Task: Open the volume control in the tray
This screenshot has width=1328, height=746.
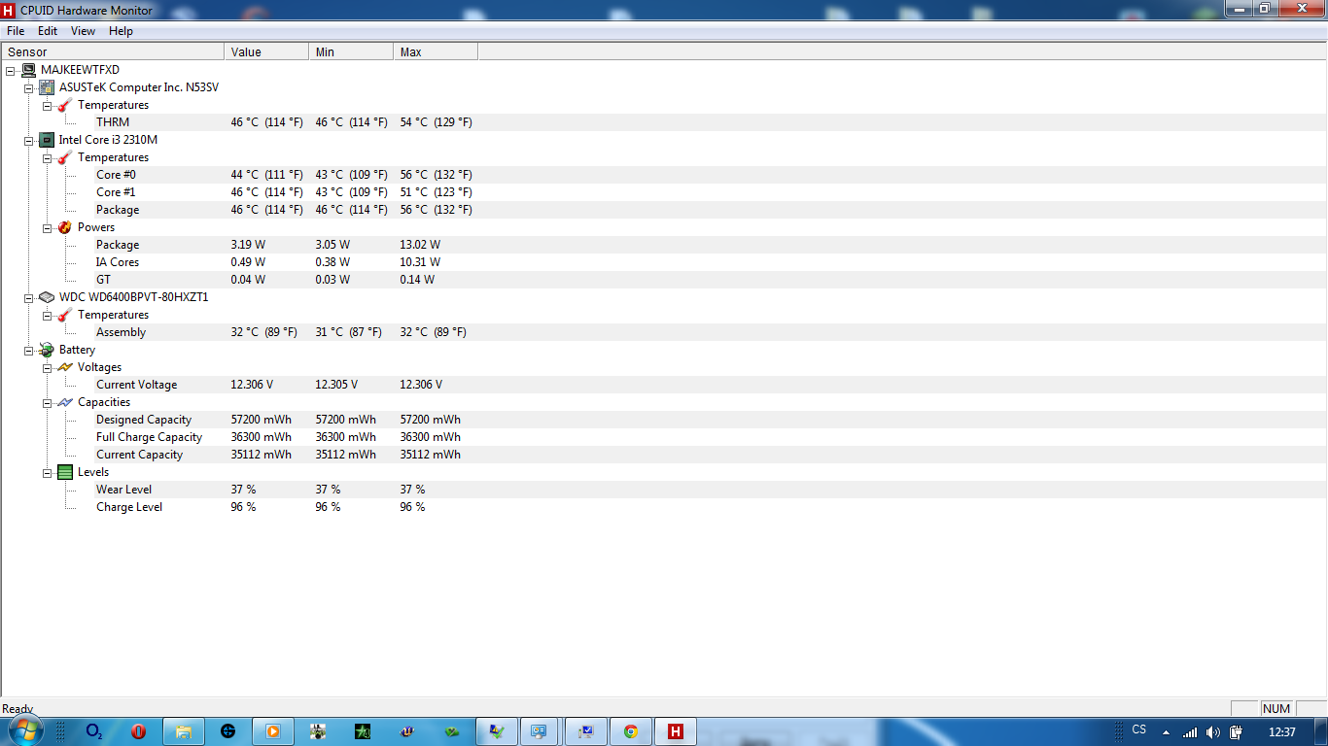Action: tap(1212, 731)
